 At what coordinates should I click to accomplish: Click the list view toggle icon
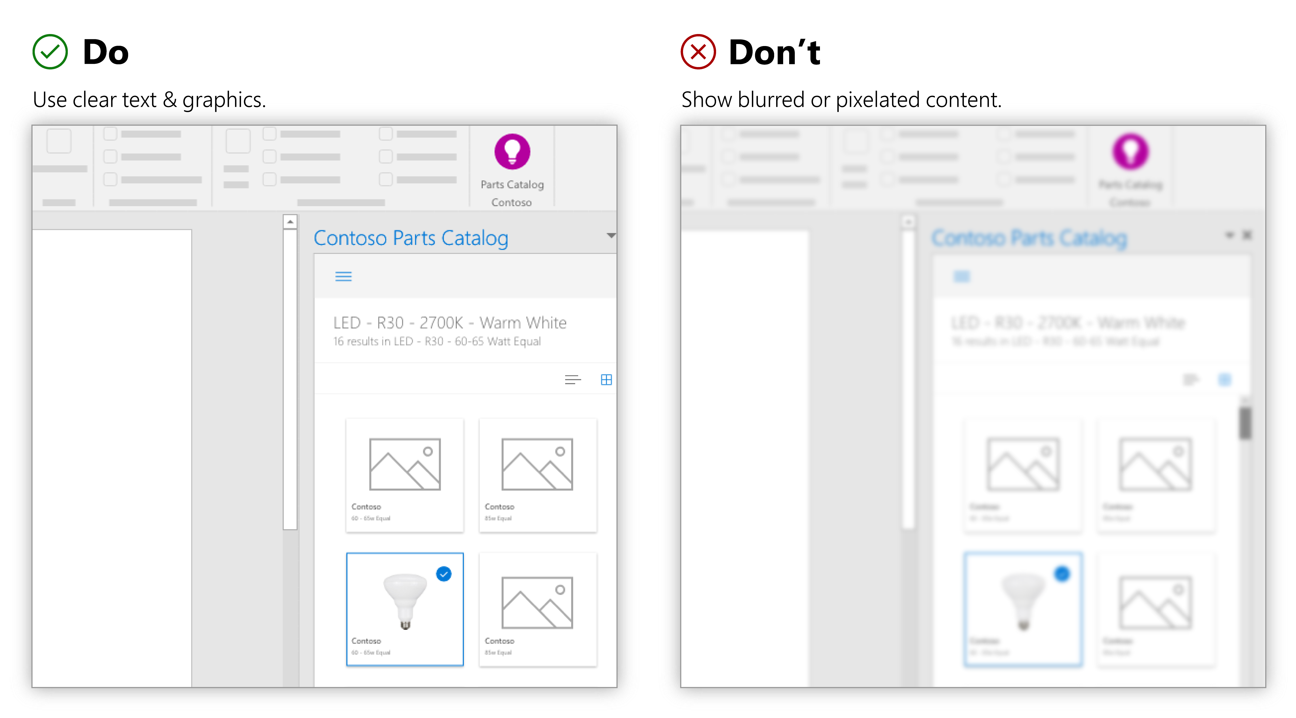click(x=571, y=380)
